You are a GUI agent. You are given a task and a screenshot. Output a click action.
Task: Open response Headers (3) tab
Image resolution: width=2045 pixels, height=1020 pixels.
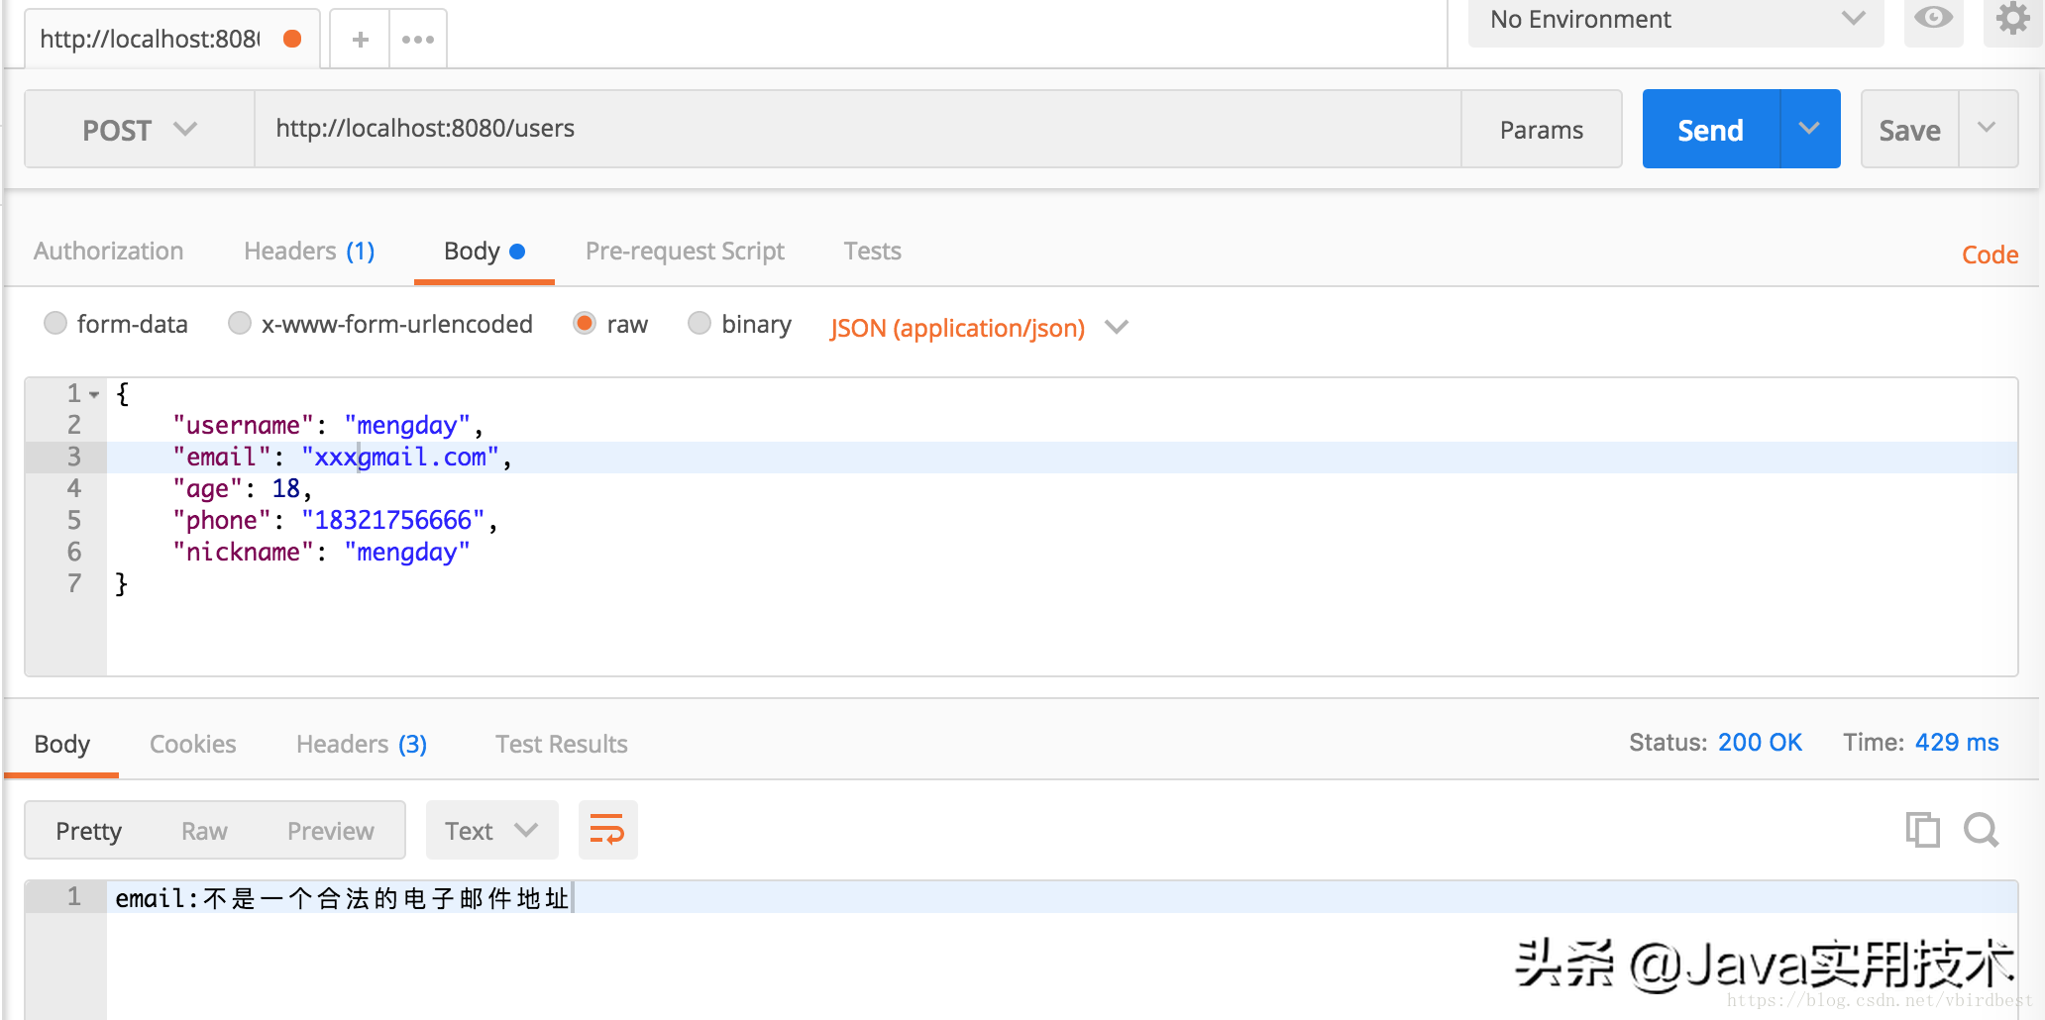(362, 744)
